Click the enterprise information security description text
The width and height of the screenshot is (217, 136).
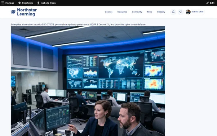point(78,25)
